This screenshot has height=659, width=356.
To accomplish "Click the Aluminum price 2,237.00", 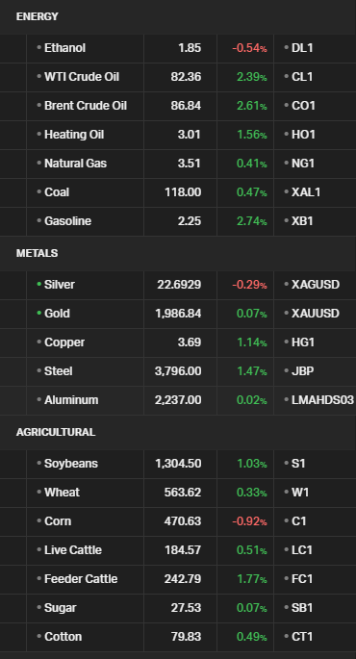I will tap(178, 400).
